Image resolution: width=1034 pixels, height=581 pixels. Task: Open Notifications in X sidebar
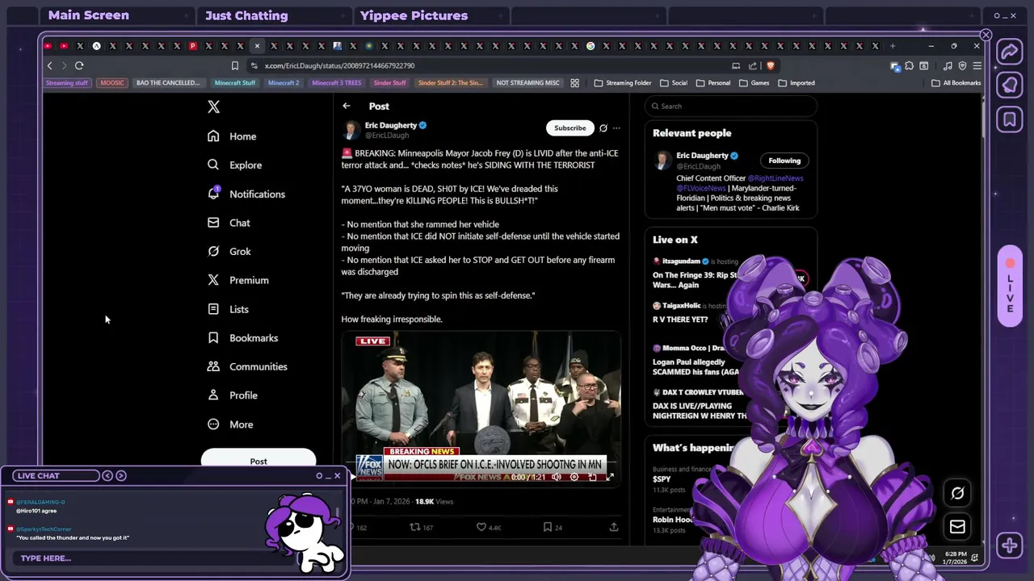click(x=246, y=194)
